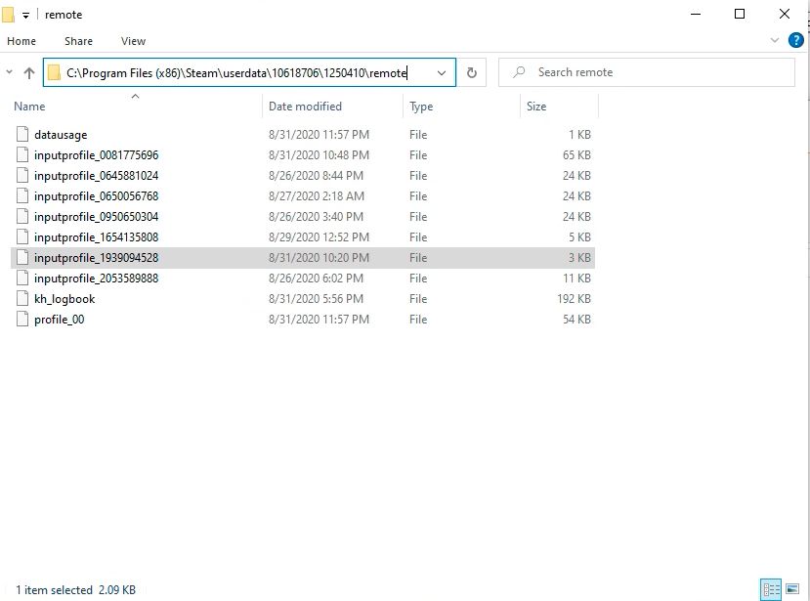Click file icon of inputprofile_0081775696
The width and height of the screenshot is (810, 601).
[22, 154]
